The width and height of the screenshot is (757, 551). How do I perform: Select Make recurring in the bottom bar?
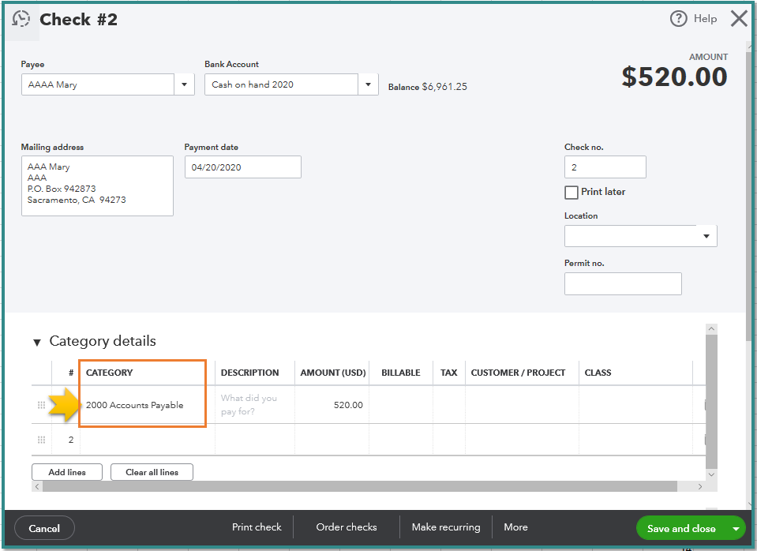pyautogui.click(x=446, y=527)
